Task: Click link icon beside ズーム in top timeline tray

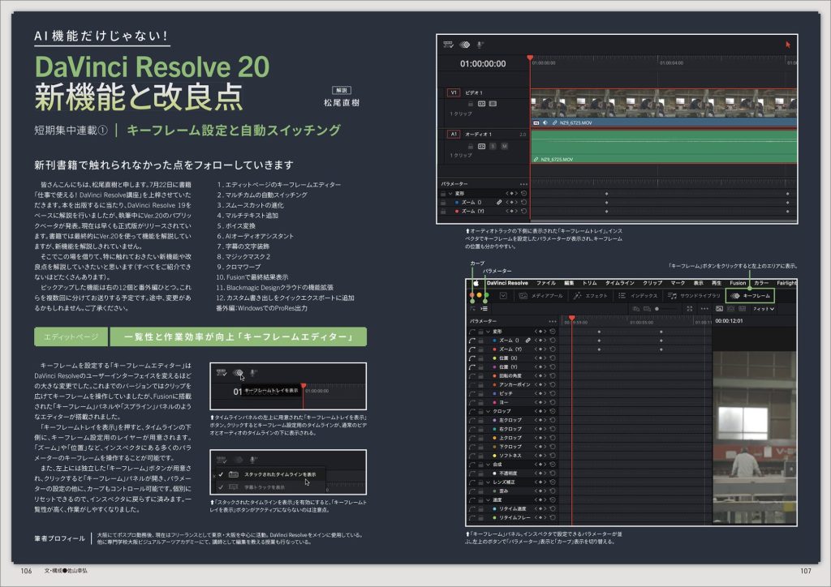Action: point(499,202)
